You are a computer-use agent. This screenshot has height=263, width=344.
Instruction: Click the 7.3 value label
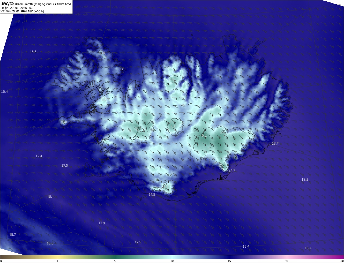(173, 126)
